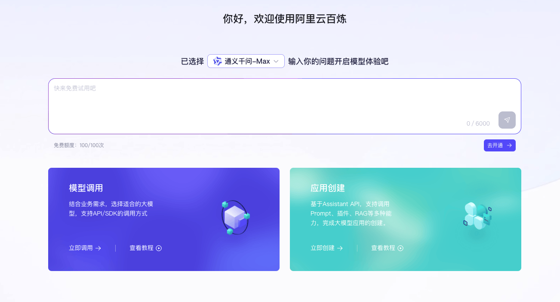This screenshot has width=560, height=302.
Task: Click arrow icon next to 立即调用
Action: pyautogui.click(x=98, y=248)
